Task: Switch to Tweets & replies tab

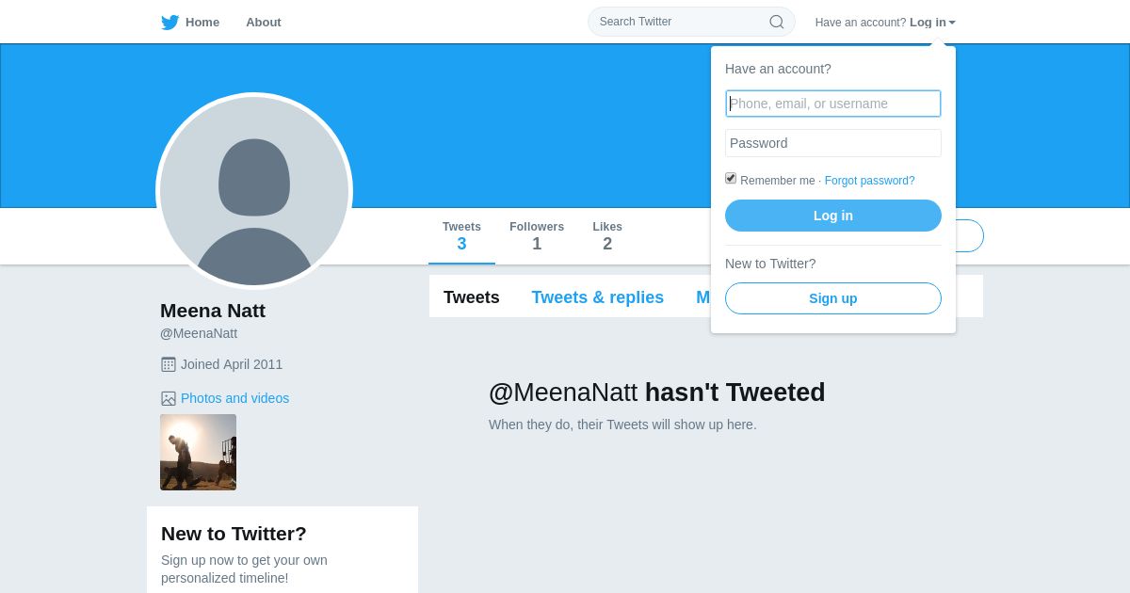Action: point(597,297)
